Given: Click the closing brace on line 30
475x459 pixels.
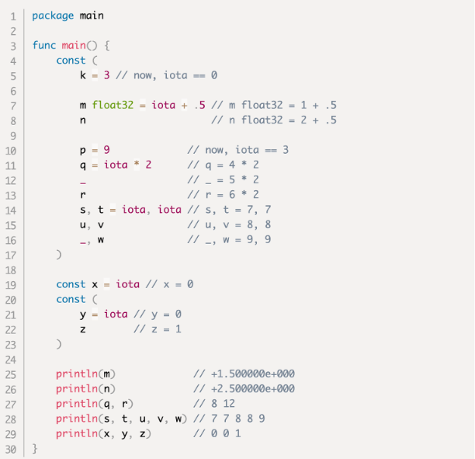Looking at the screenshot, I should tap(35, 449).
